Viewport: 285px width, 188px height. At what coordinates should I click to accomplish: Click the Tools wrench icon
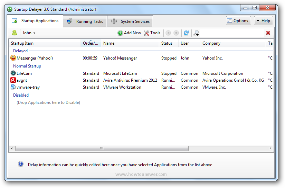pyautogui.click(x=146, y=33)
